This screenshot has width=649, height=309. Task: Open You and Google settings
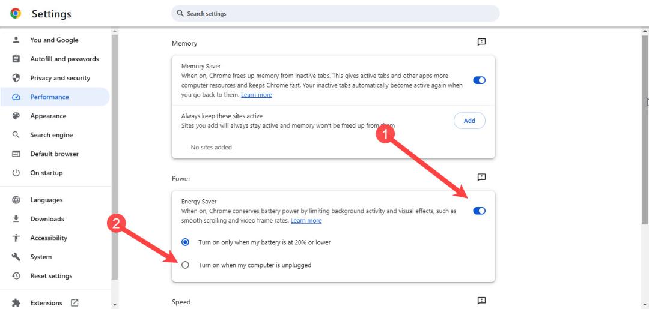[x=54, y=40]
